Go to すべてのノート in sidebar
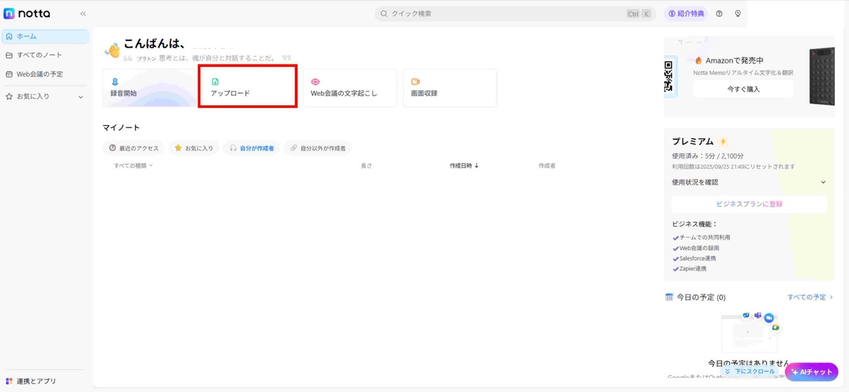Image resolution: width=849 pixels, height=392 pixels. click(39, 55)
